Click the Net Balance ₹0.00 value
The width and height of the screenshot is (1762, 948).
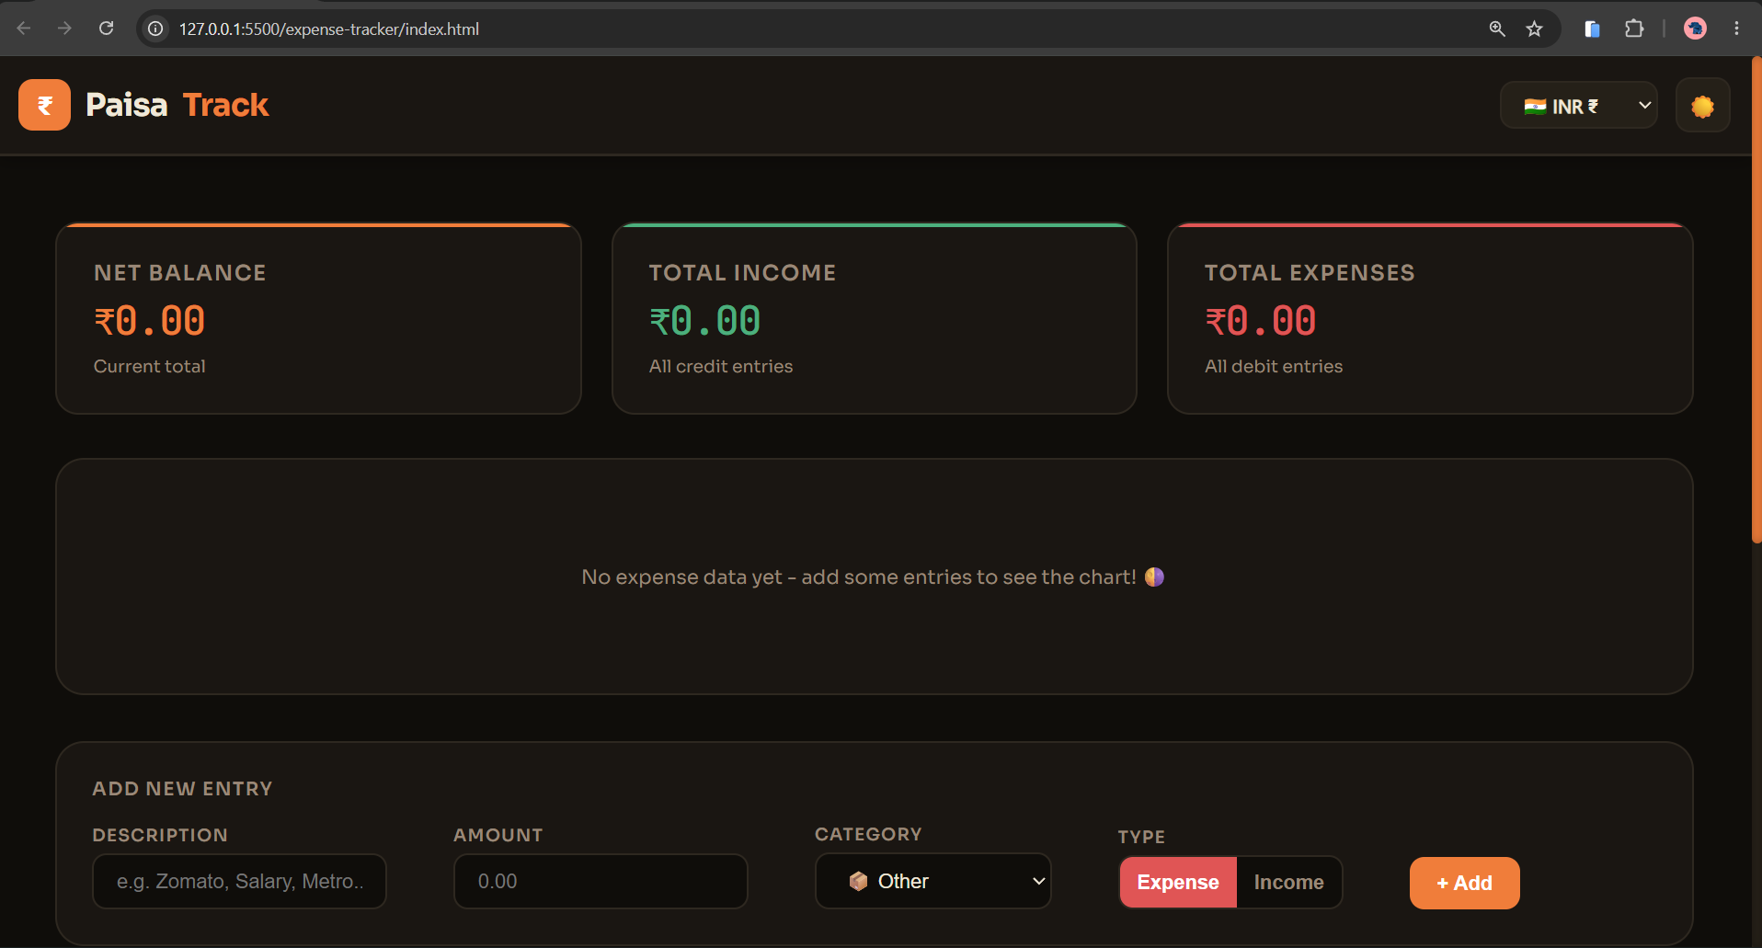tap(150, 321)
